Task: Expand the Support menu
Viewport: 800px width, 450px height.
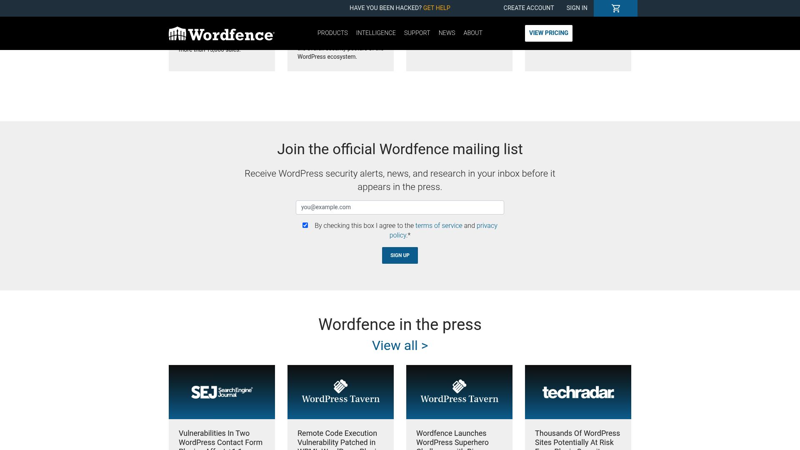Action: click(x=417, y=33)
